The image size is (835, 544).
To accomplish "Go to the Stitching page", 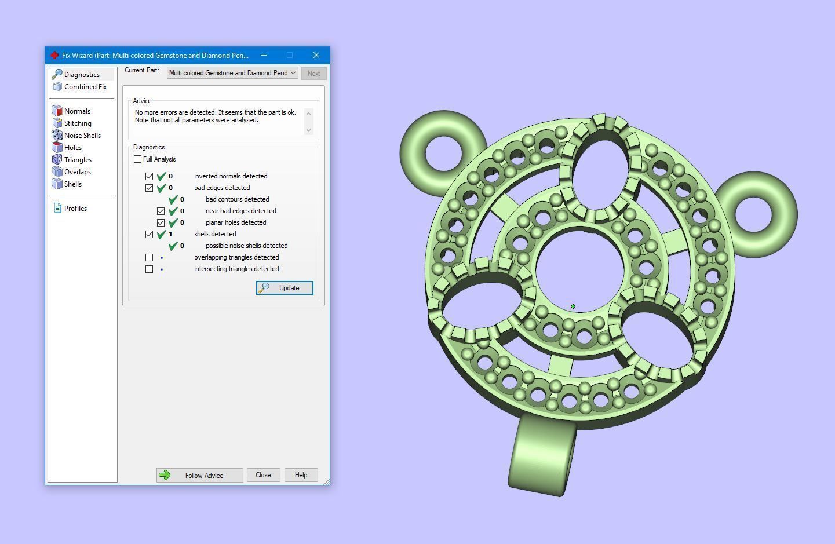I will click(x=78, y=123).
